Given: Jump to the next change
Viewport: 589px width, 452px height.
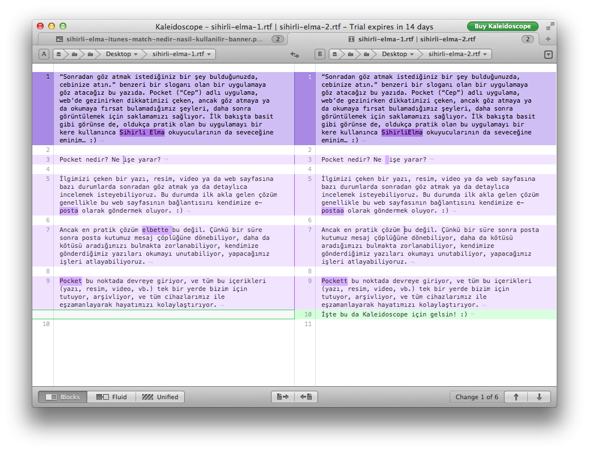Looking at the screenshot, I should click(x=539, y=397).
